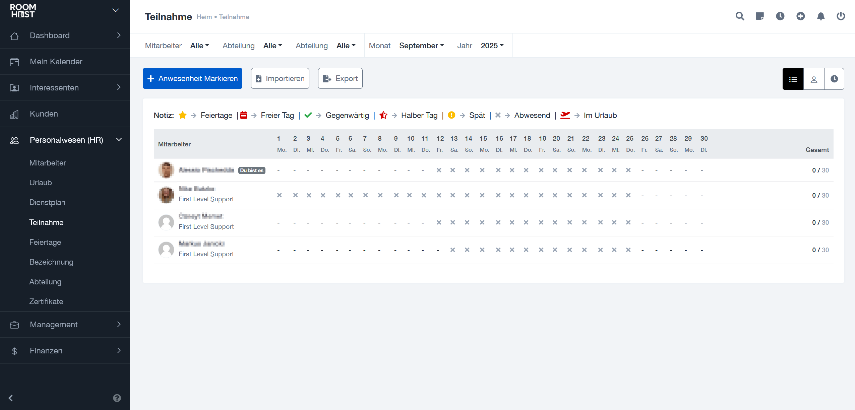
Task: Open the search magnifier icon
Action: 740,16
